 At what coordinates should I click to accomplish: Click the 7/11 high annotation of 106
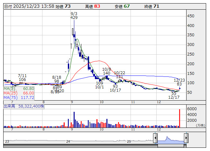pyautogui.click(x=22, y=80)
